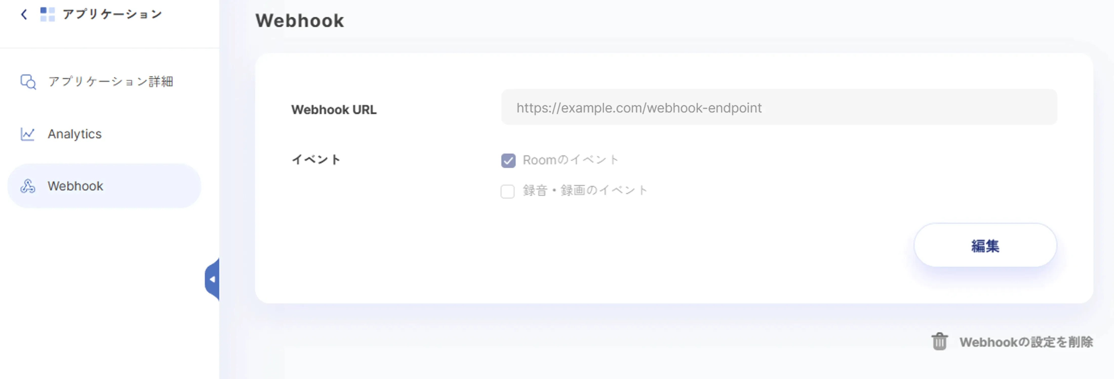Enable the 録音・録画のイベント checkbox

click(508, 191)
